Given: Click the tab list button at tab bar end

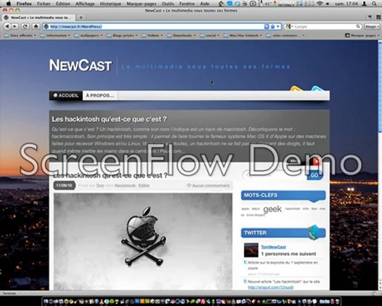Looking at the screenshot, I should [x=370, y=17].
